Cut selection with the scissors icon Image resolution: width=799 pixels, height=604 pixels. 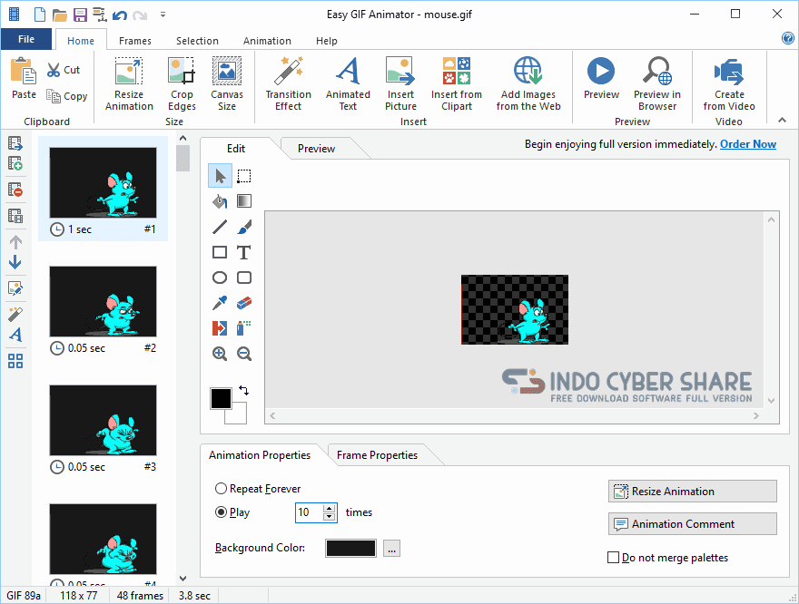point(64,70)
